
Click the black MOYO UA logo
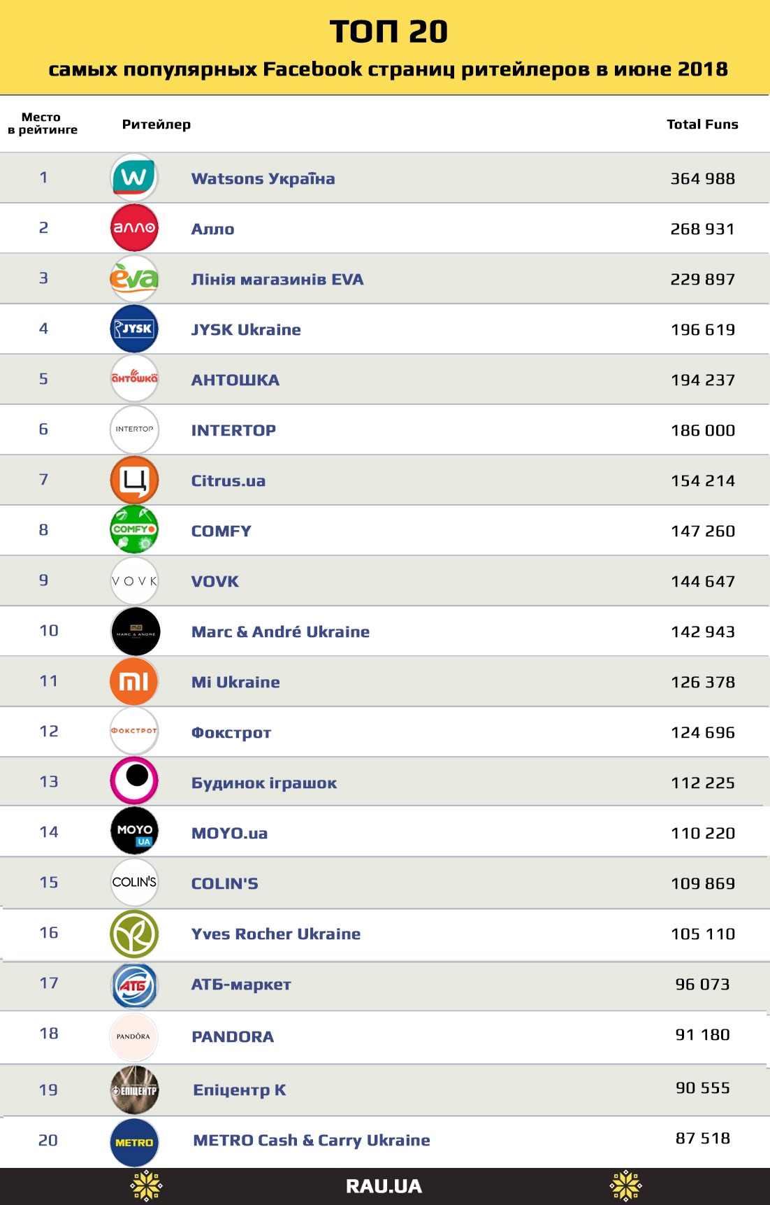click(134, 832)
